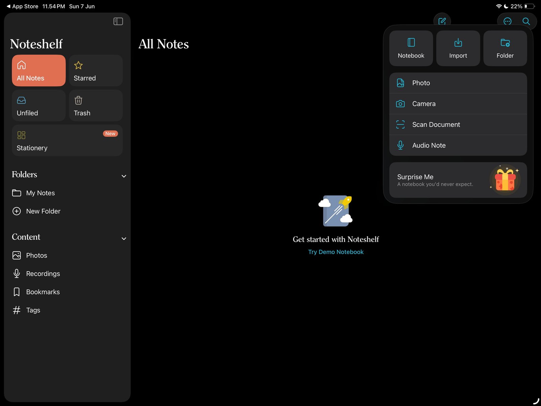
Task: Create a new Folder from popup
Action: click(505, 48)
